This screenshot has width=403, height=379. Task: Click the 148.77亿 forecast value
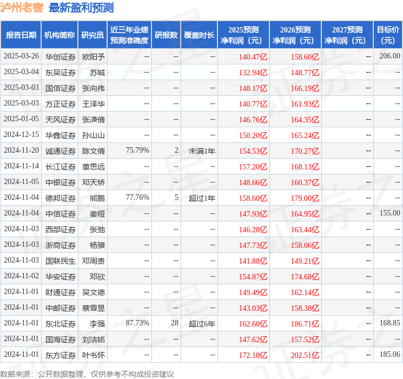pos(305,73)
